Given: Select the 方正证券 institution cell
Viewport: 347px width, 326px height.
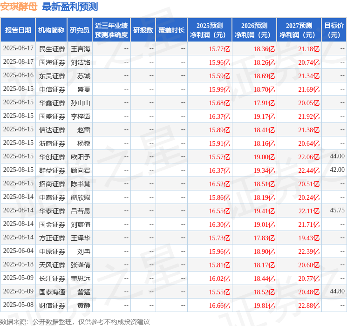Looking at the screenshot, I should pyautogui.click(x=52, y=238).
